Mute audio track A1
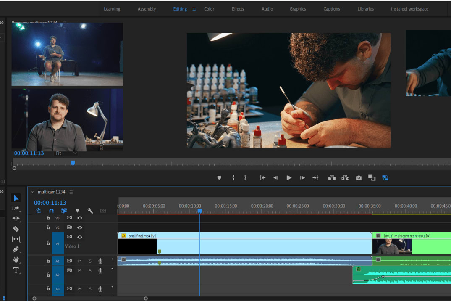 pos(80,261)
